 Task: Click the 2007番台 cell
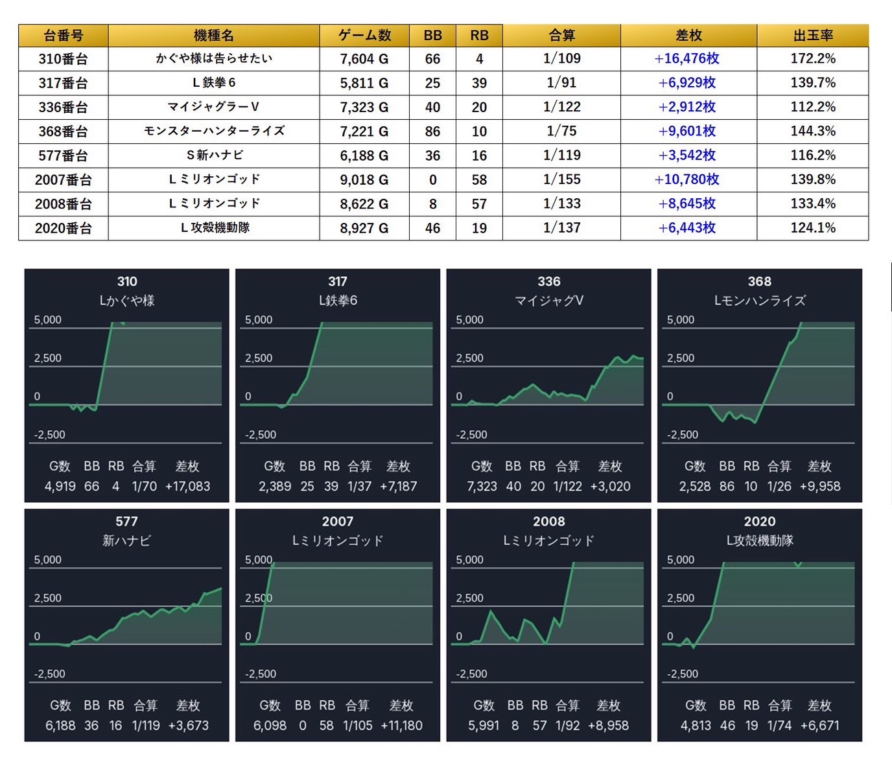(x=64, y=179)
